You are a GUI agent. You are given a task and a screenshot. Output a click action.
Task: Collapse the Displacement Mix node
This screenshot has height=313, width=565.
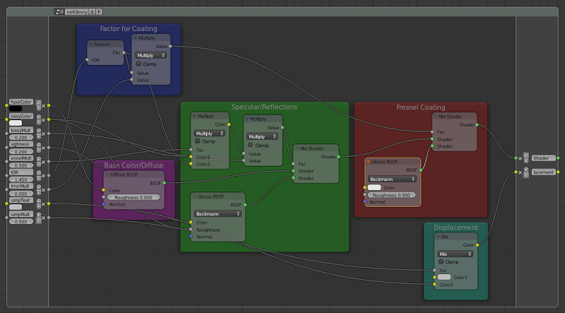coord(438,237)
